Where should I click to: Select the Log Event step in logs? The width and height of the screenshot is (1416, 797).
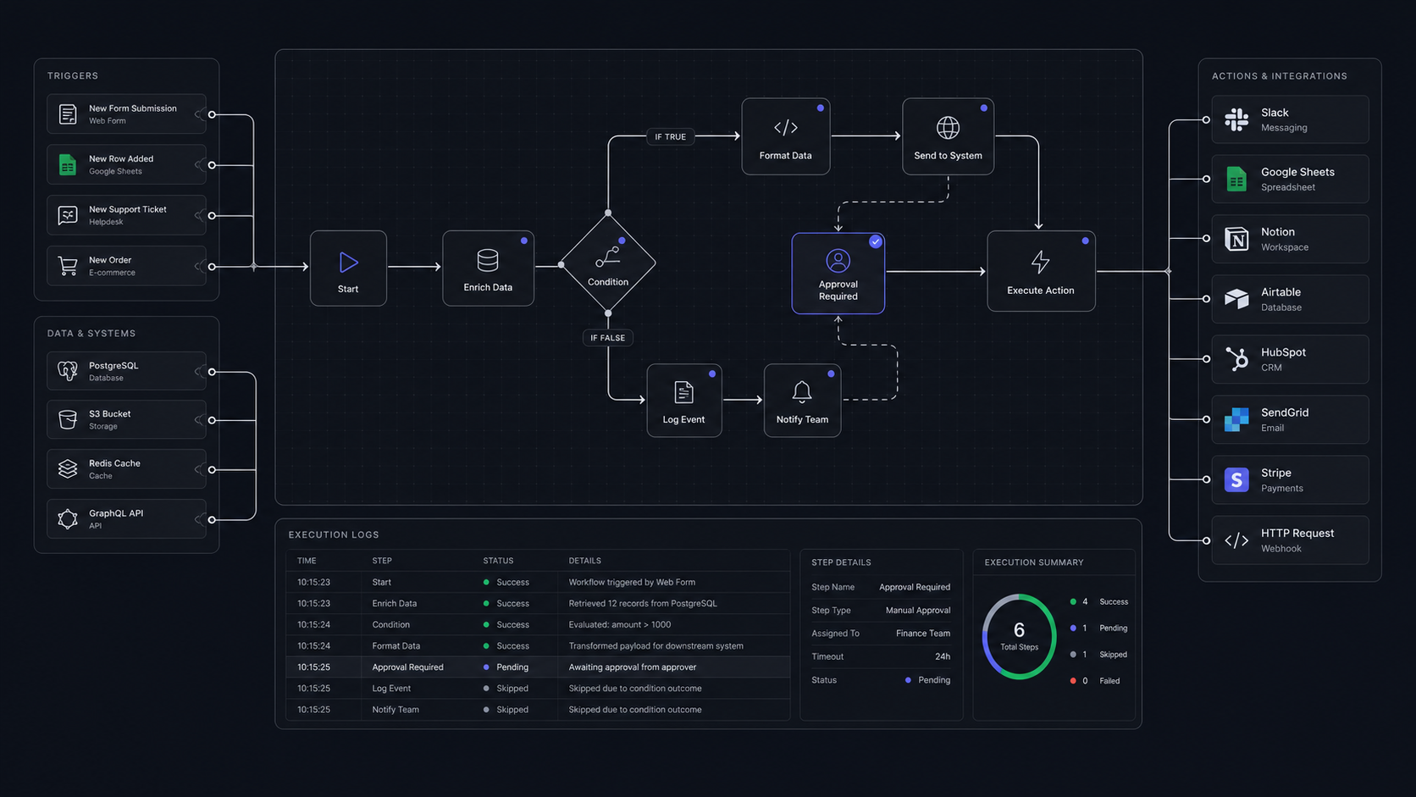click(391, 689)
